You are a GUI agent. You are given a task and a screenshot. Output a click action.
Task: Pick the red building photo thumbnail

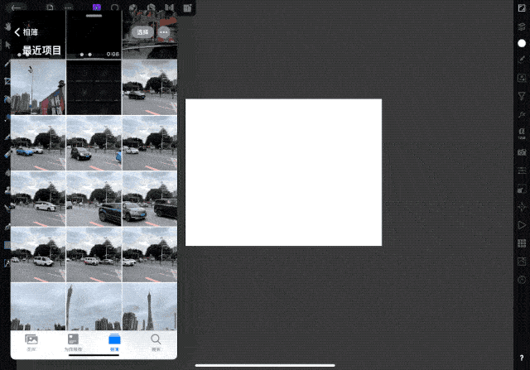click(x=38, y=87)
